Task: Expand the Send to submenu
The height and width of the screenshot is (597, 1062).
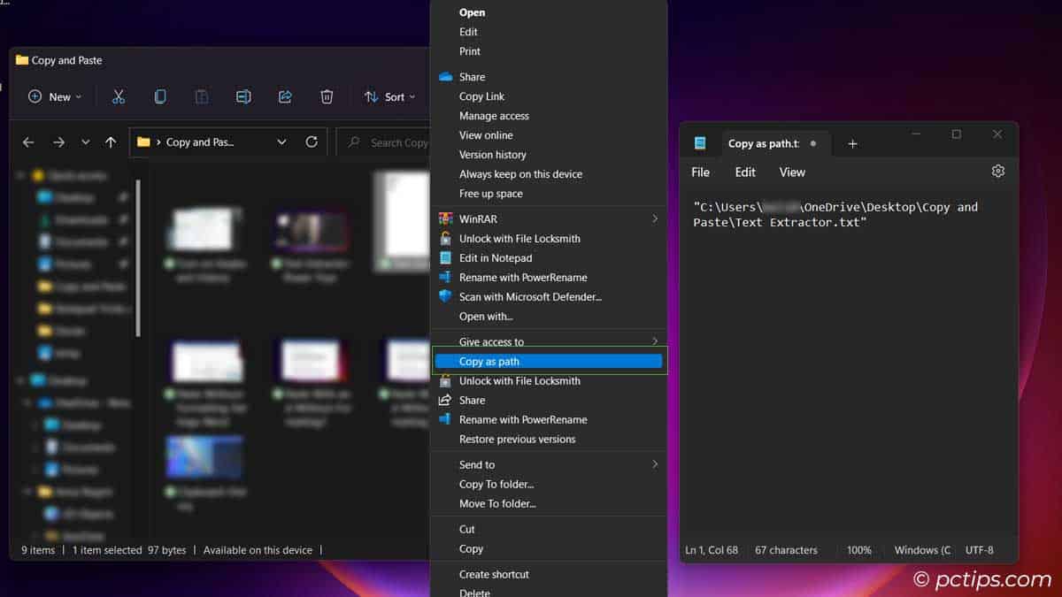Action: click(x=549, y=464)
